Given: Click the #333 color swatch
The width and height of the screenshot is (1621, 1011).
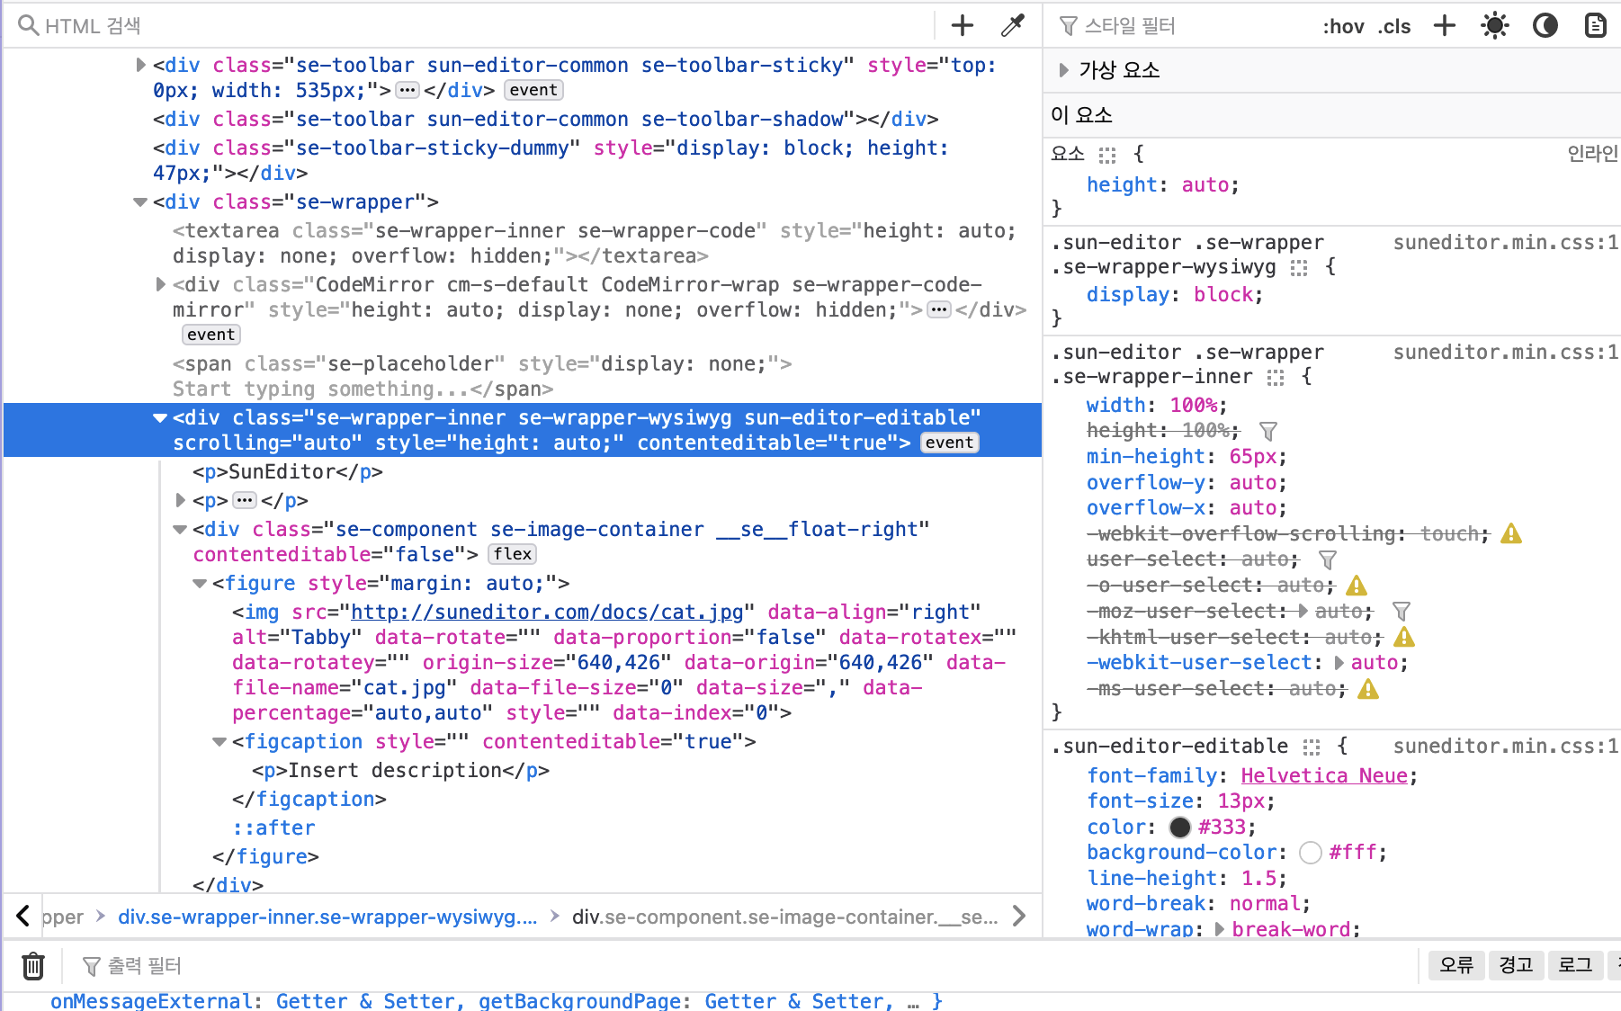Looking at the screenshot, I should [1179, 827].
